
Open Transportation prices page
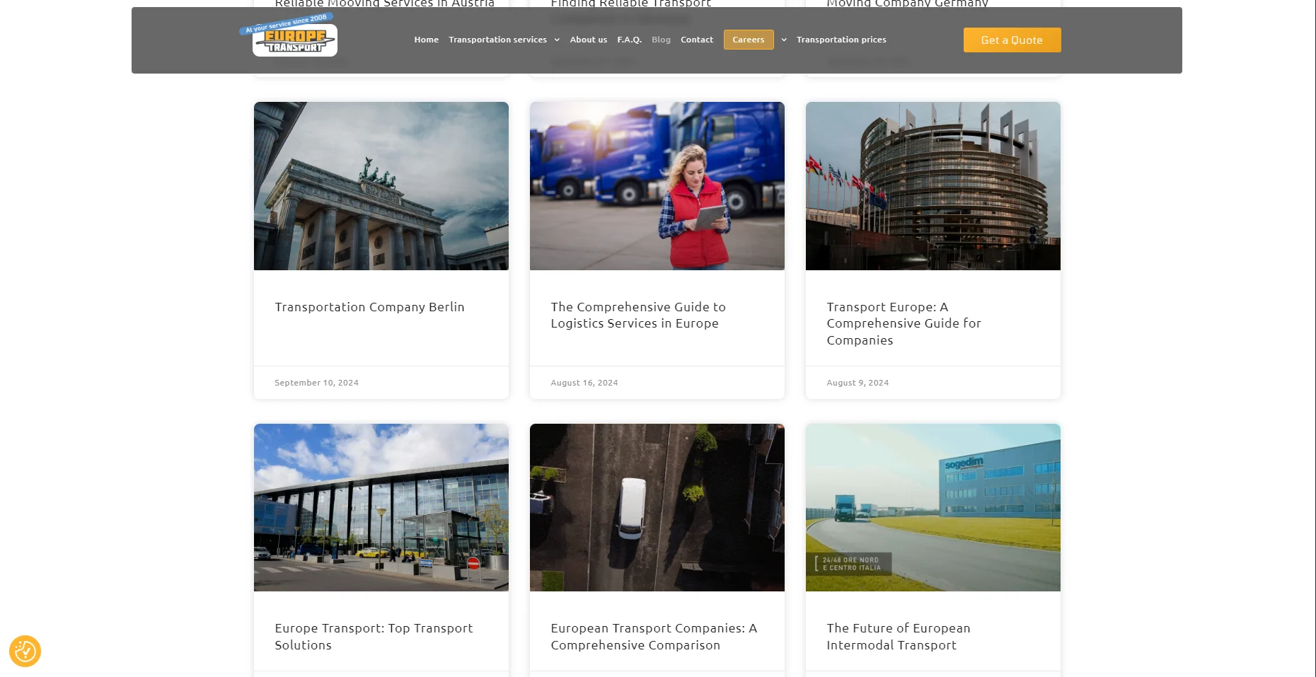click(841, 40)
